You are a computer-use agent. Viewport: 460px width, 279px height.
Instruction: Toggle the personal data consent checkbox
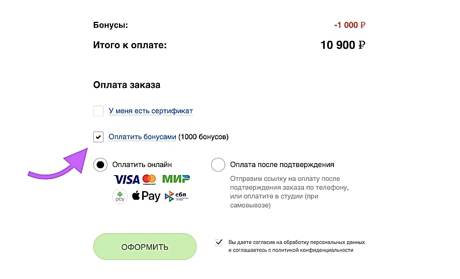[x=218, y=242]
